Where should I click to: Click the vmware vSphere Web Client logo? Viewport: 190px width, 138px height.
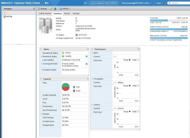tap(20, 3)
